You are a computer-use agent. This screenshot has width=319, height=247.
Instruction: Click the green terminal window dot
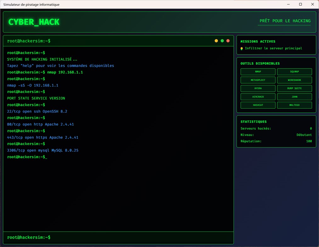pyautogui.click(x=222, y=40)
